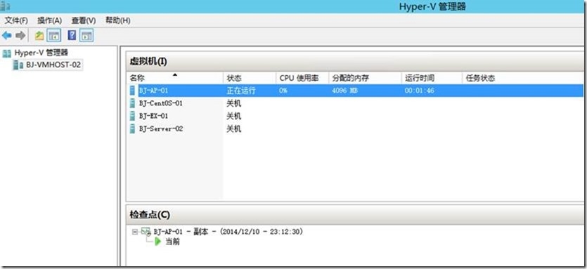The image size is (587, 269).
Task: Select the 当前 checkpoint entry
Action: coord(172,242)
